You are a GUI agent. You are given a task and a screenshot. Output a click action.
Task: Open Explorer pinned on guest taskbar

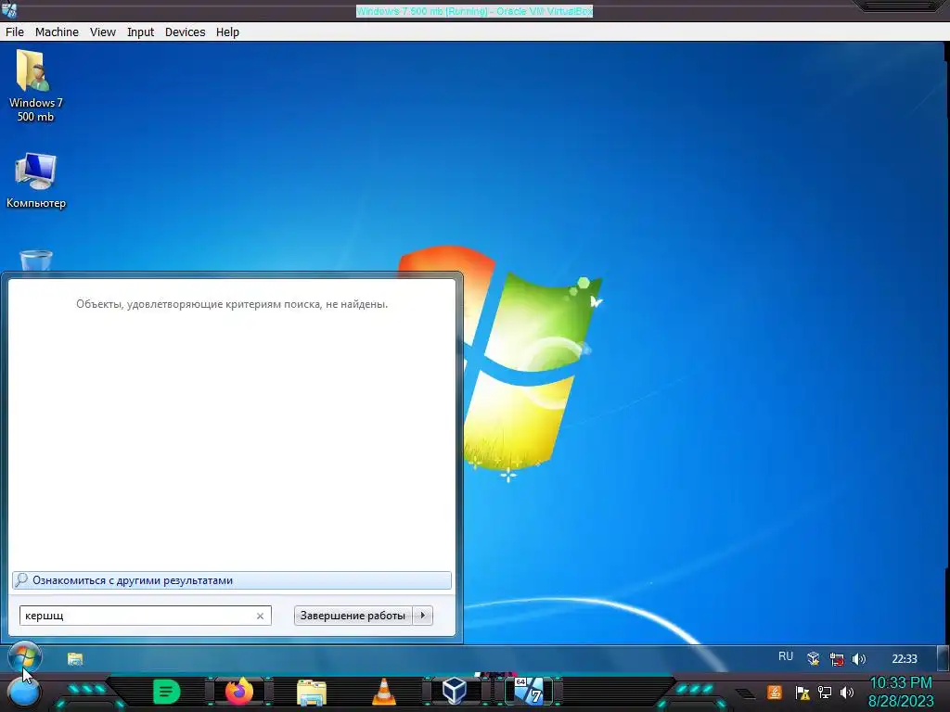[75, 659]
